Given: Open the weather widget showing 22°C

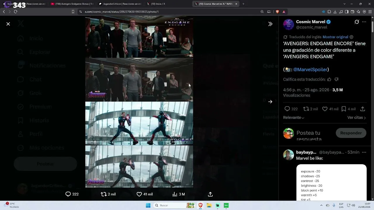Looking at the screenshot, I should pos(12,205).
